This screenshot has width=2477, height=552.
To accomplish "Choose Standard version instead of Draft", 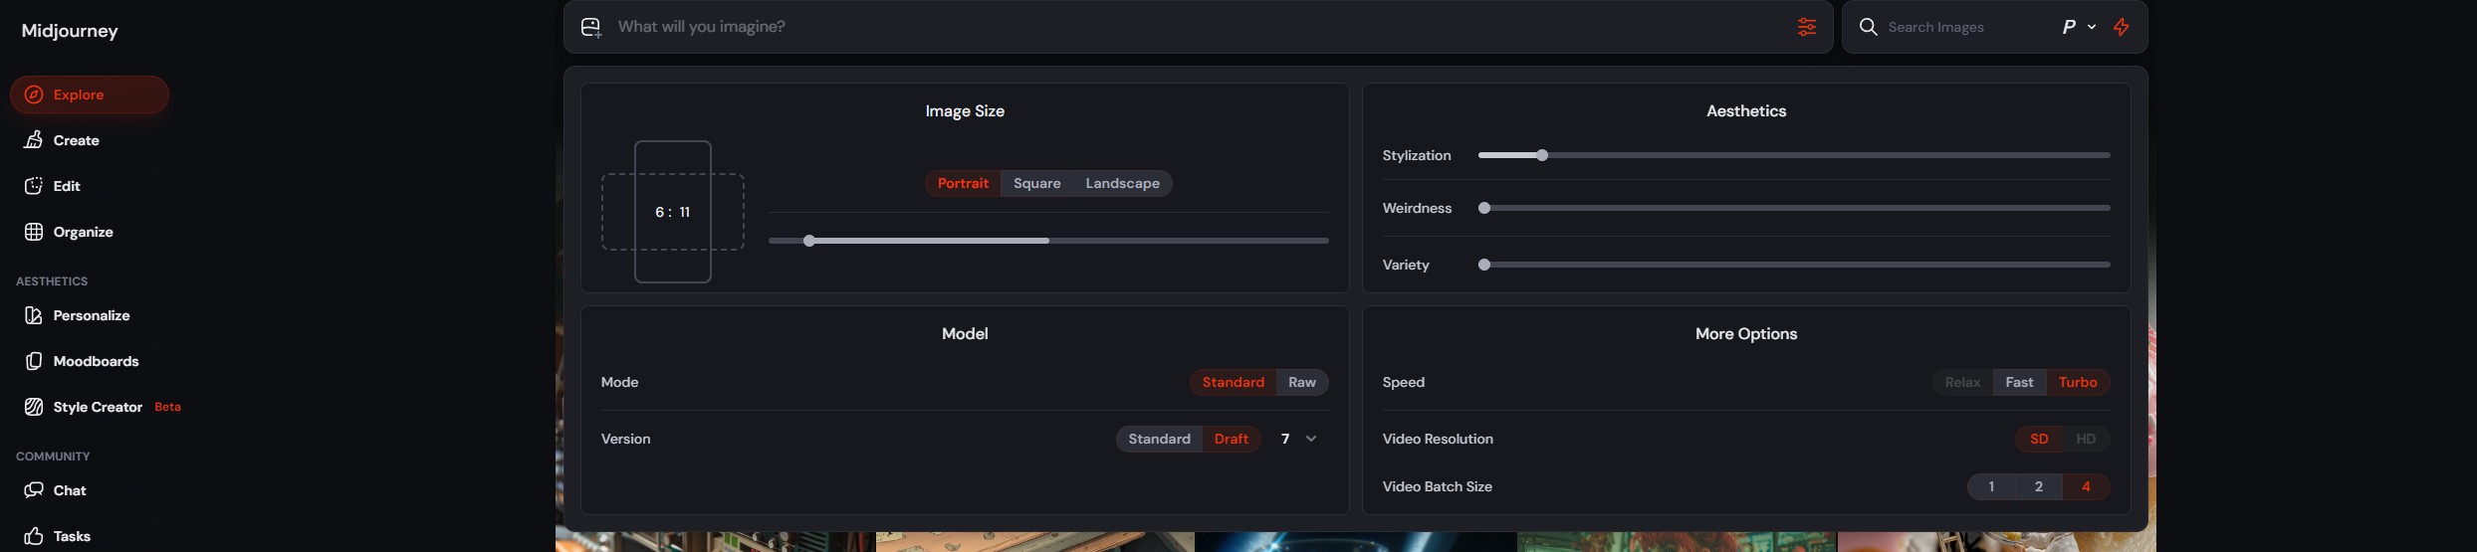I will [x=1159, y=439].
